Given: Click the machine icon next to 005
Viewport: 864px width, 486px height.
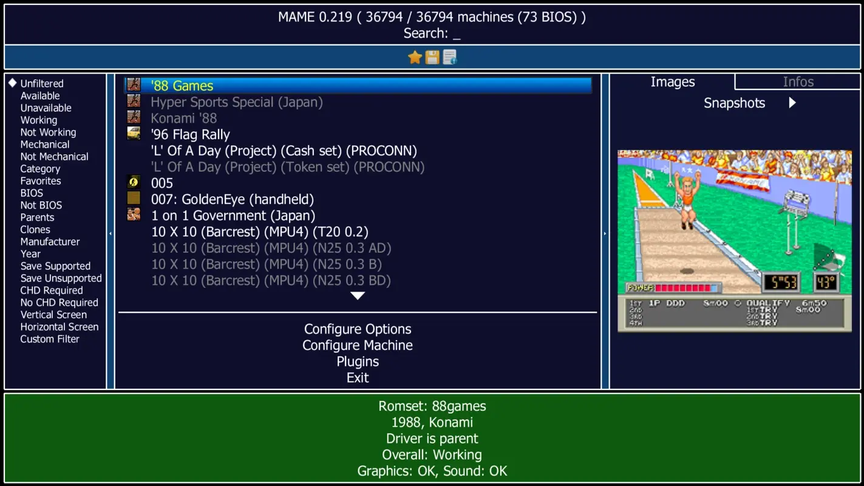Looking at the screenshot, I should point(134,182).
